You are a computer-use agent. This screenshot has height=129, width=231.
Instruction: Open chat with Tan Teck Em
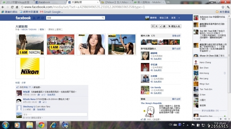pos(210,89)
